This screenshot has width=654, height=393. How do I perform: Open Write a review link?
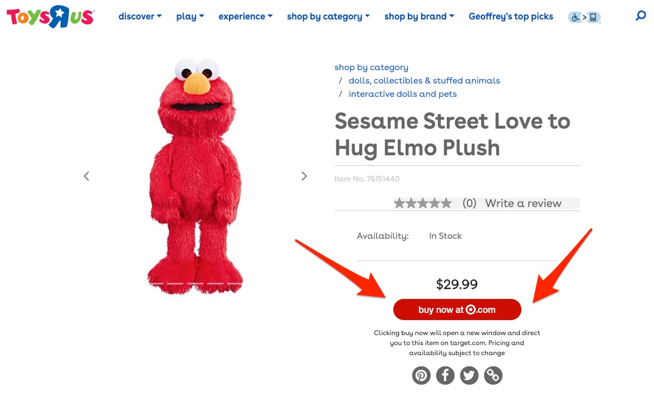pos(523,203)
